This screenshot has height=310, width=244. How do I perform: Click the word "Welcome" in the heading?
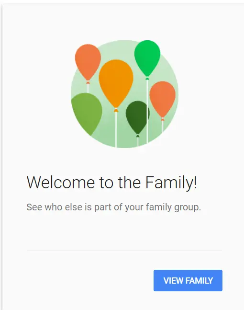click(x=61, y=183)
